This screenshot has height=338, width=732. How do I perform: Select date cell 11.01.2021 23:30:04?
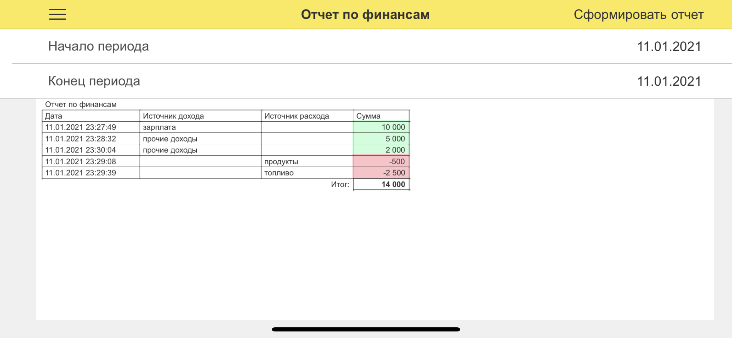click(91, 150)
